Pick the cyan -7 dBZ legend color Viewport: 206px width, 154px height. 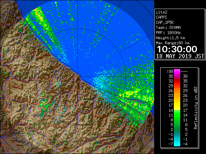177,144
